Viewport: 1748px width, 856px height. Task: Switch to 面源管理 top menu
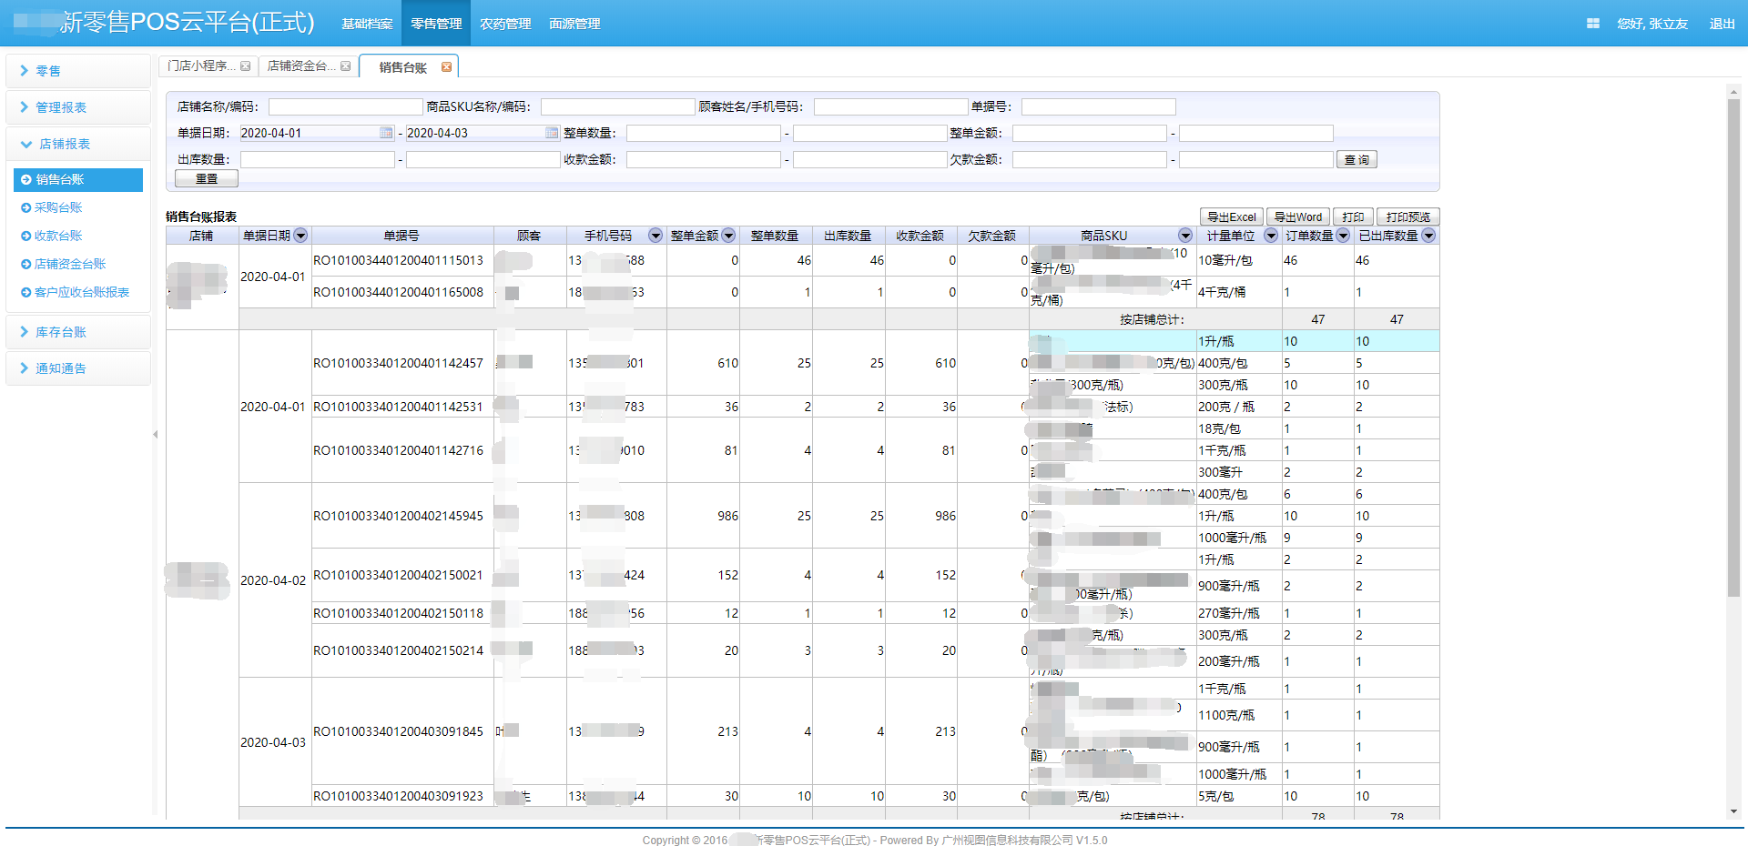[x=574, y=24]
